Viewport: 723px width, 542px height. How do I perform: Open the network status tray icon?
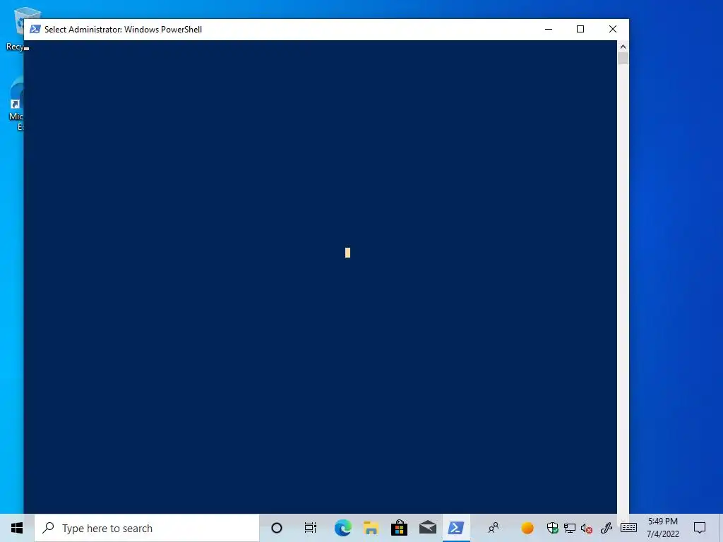570,528
